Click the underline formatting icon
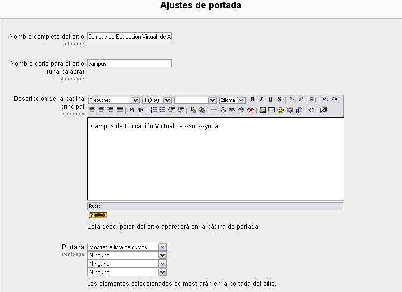The height and width of the screenshot is (292, 402). 270,100
